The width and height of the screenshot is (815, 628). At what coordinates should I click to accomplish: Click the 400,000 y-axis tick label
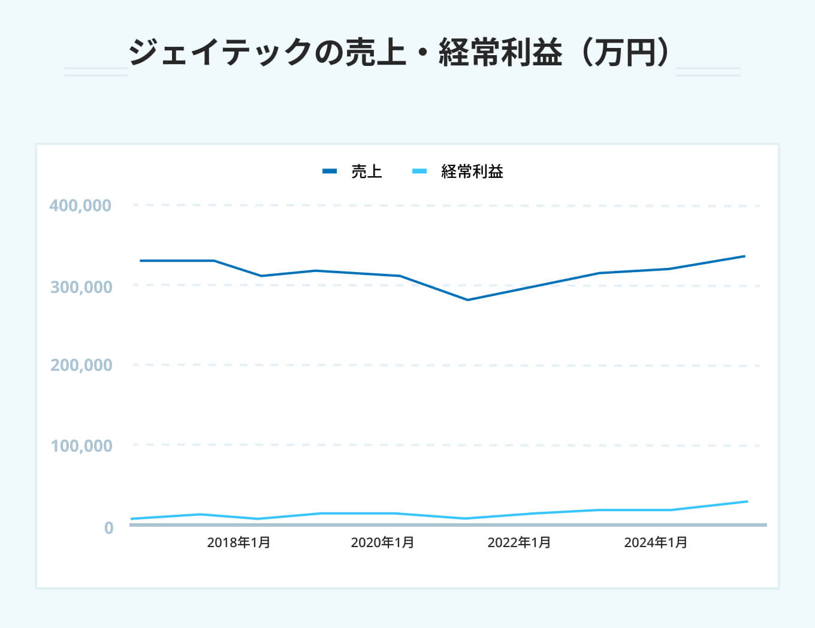pos(80,206)
